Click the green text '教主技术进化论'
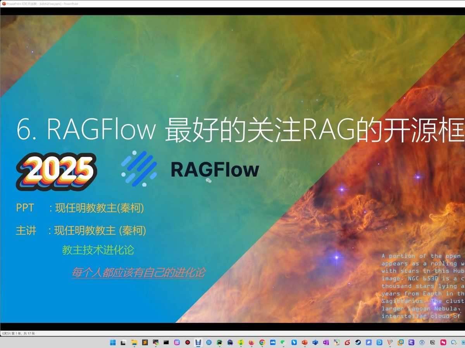465x348 pixels. (x=98, y=250)
